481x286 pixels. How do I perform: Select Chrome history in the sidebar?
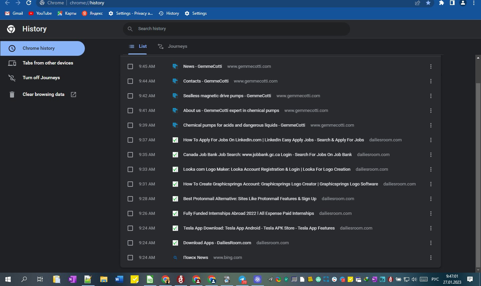point(42,48)
